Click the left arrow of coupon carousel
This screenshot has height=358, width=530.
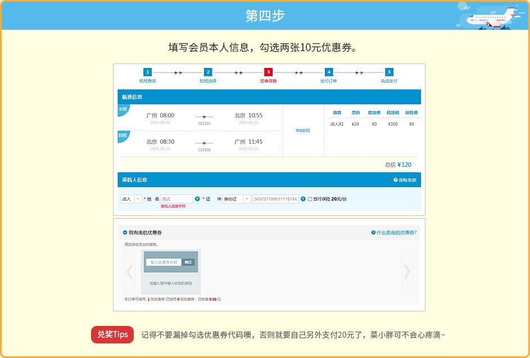click(130, 272)
